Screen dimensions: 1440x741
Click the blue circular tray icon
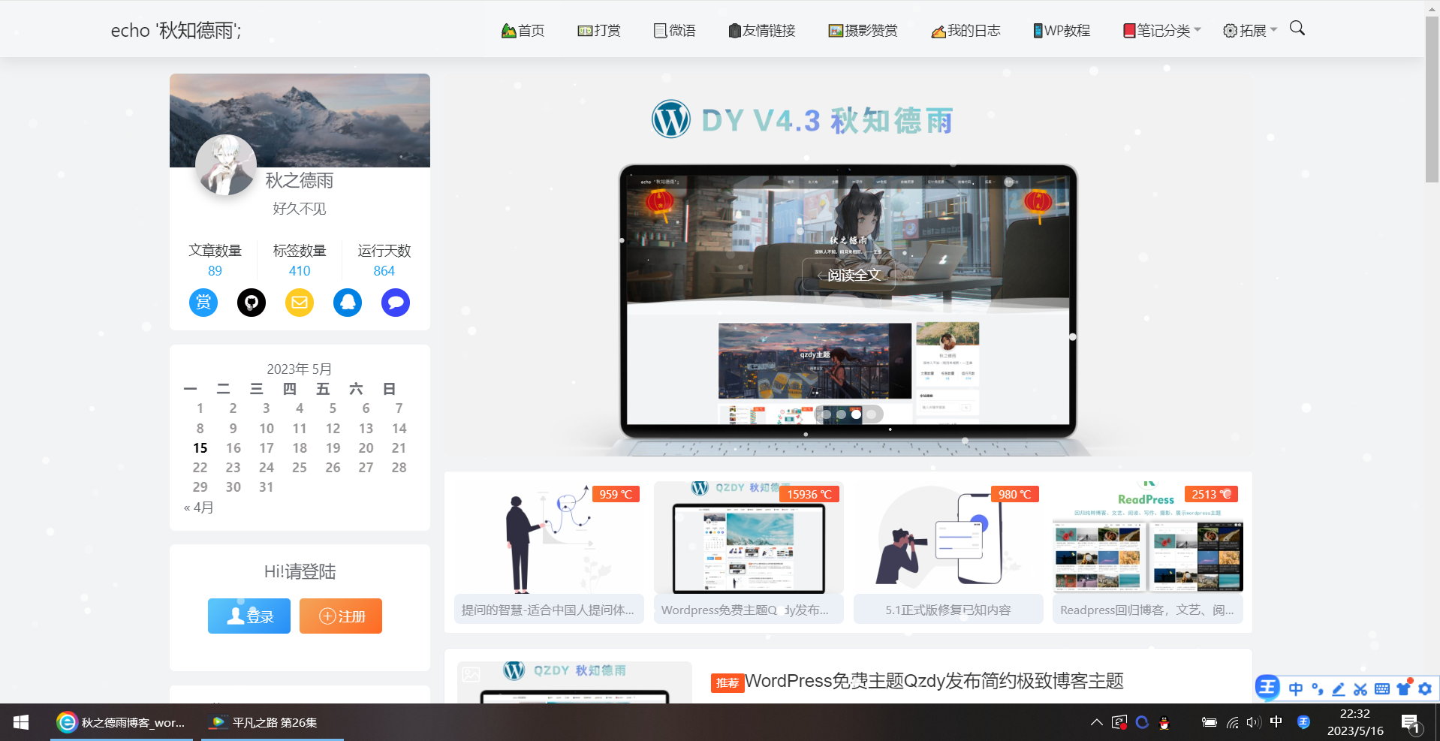point(1142,722)
